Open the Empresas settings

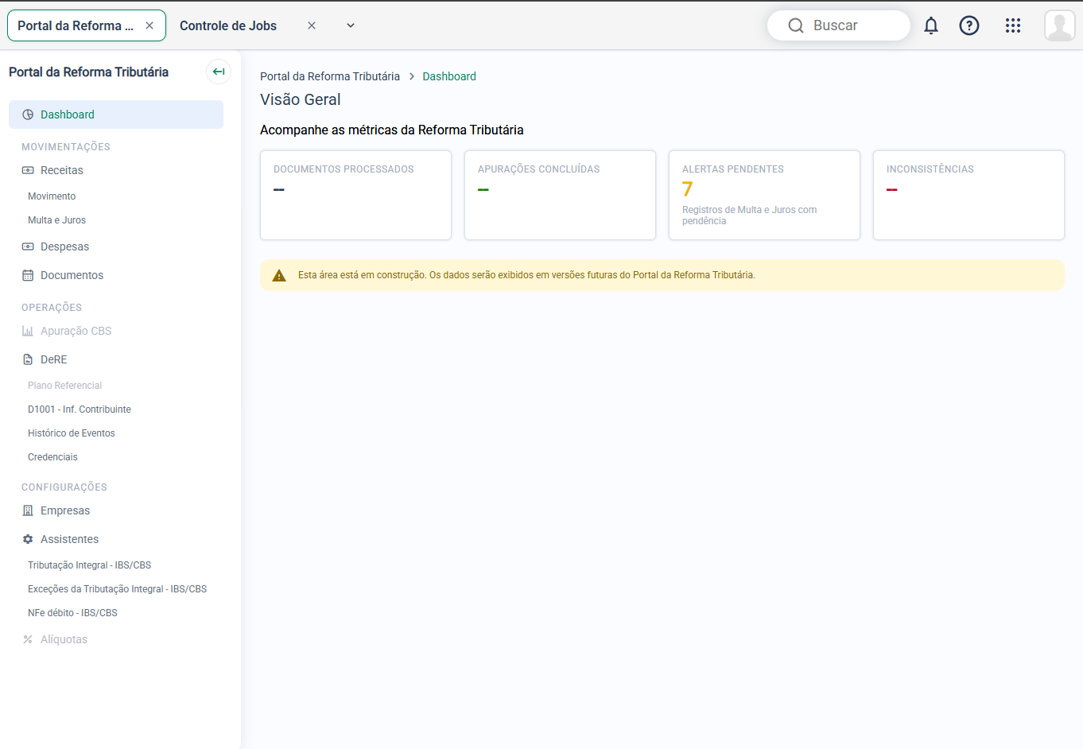point(65,510)
